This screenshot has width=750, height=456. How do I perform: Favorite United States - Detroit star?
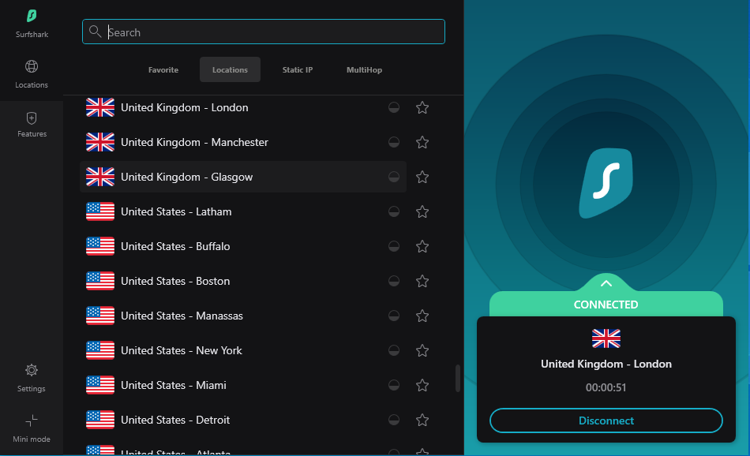[x=422, y=420]
